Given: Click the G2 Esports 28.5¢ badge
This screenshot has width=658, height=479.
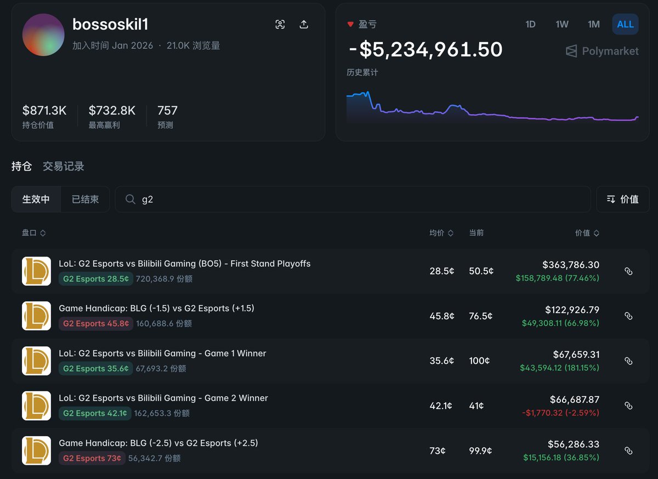Looking at the screenshot, I should coord(96,279).
